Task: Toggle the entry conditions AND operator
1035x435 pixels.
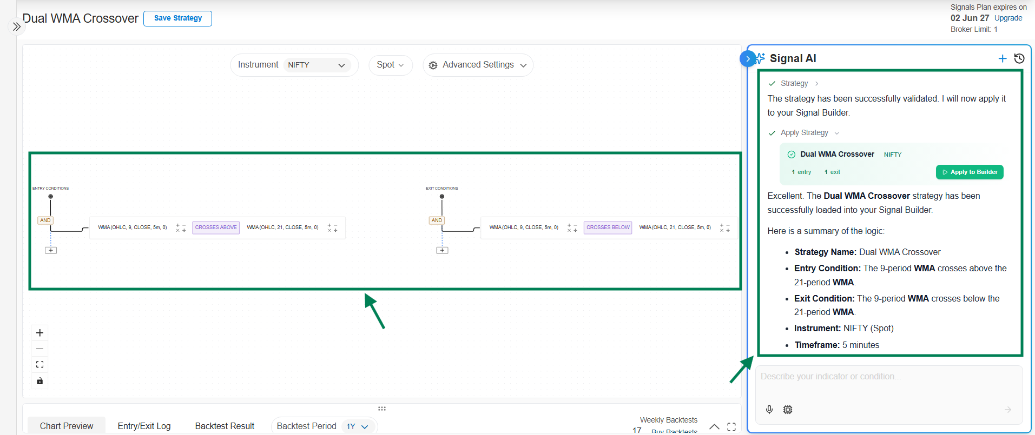Action: (x=45, y=220)
